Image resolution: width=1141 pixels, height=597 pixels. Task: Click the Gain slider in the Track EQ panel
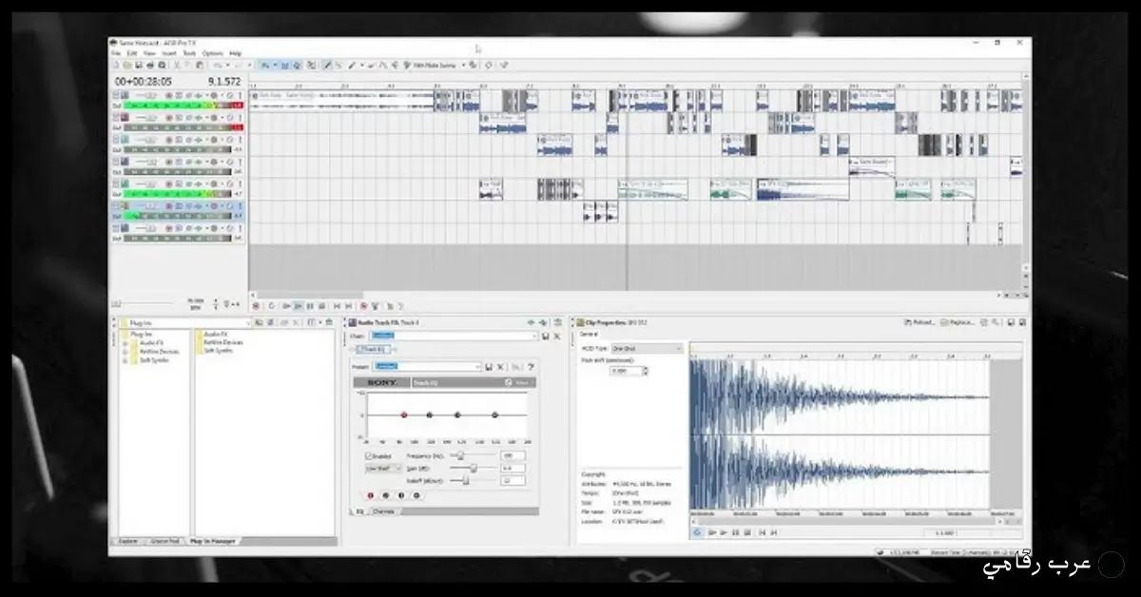pyautogui.click(x=474, y=468)
